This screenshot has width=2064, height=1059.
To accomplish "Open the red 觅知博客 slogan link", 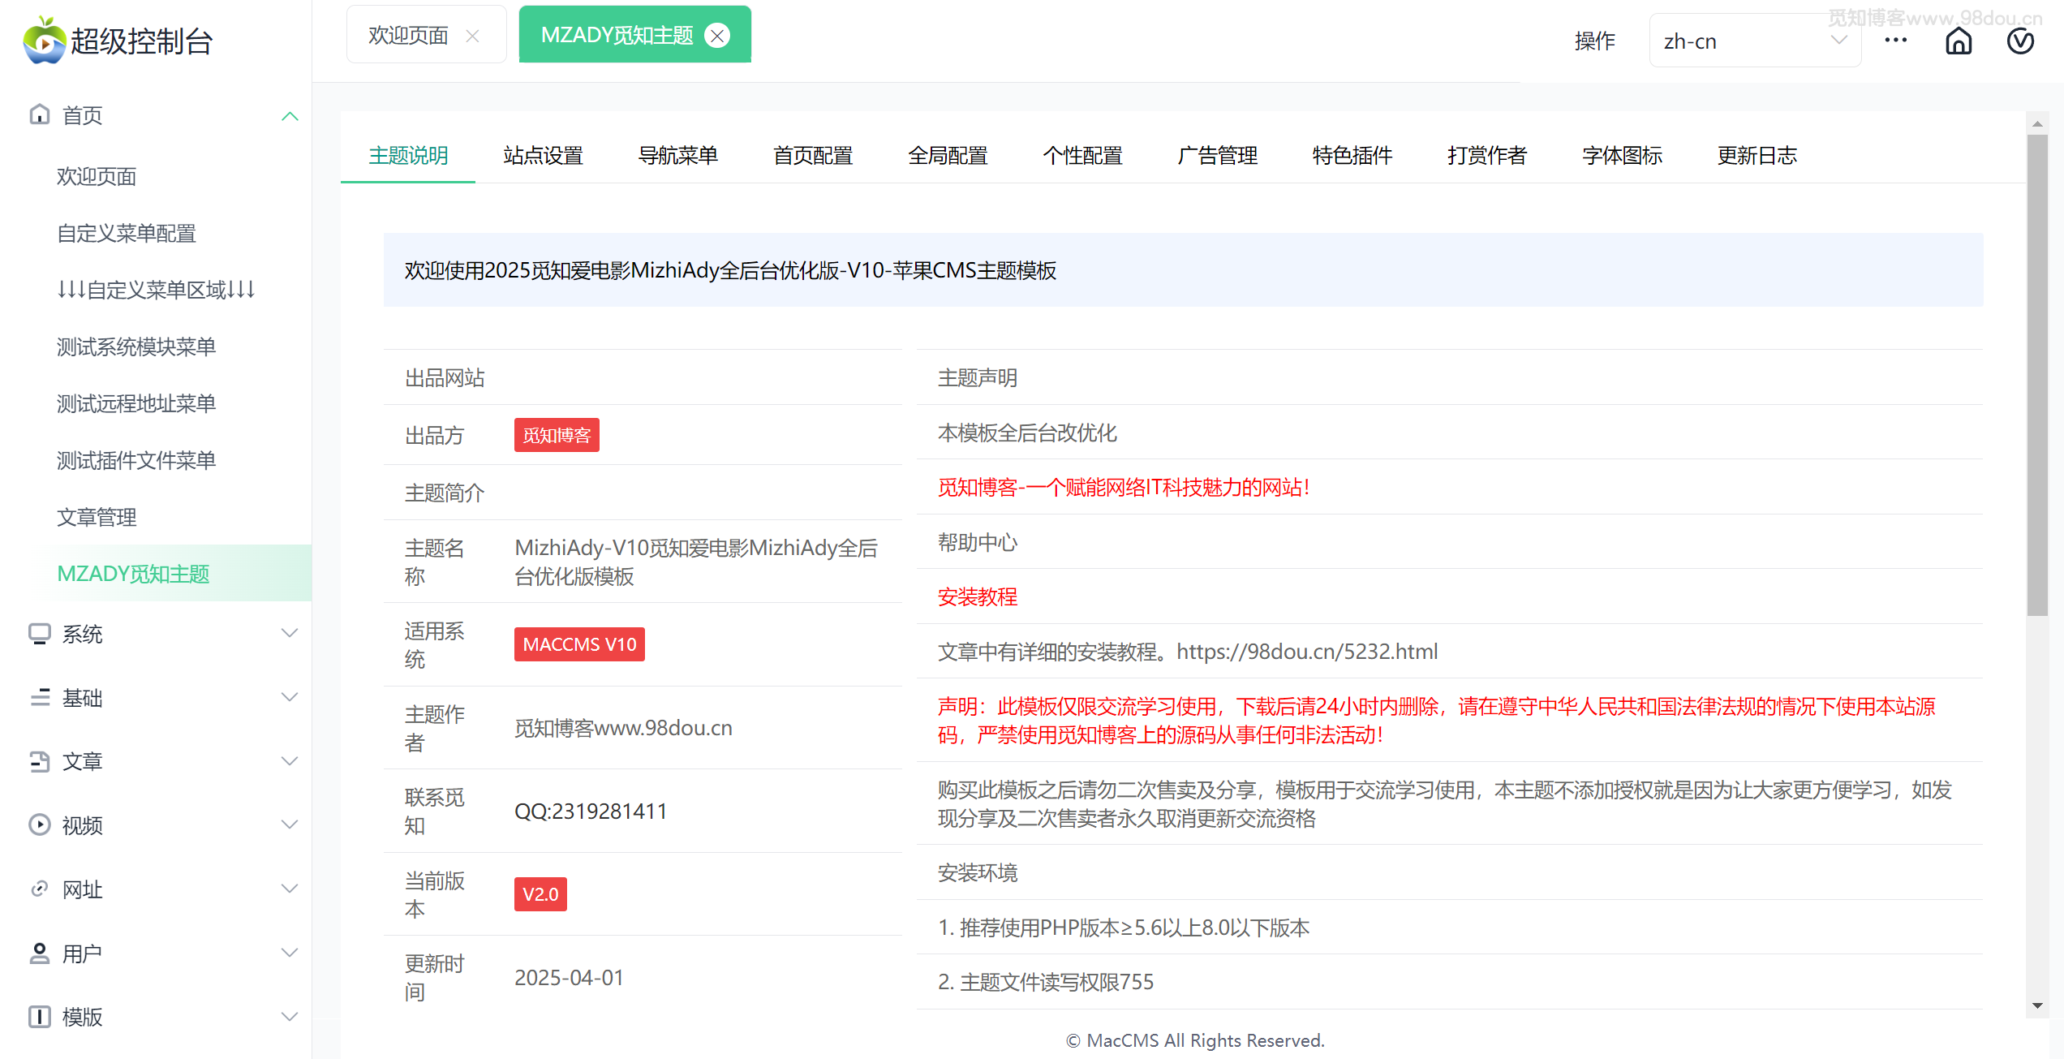I will (x=1124, y=487).
